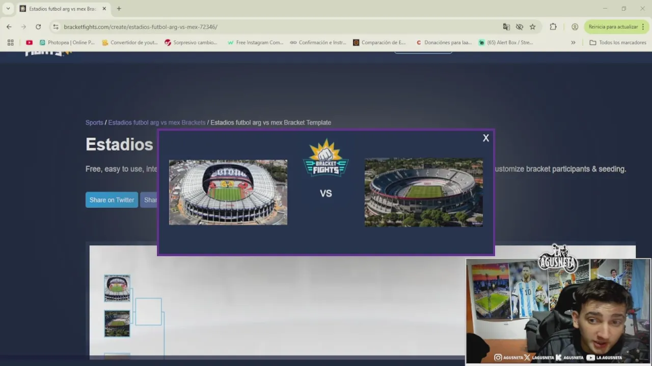
Task: Open Confirmación e Instr... bookmark
Action: tap(318, 43)
